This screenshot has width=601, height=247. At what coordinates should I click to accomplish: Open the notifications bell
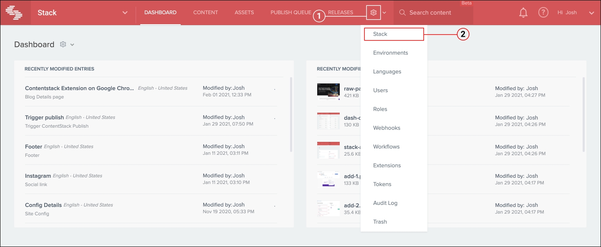[523, 13]
